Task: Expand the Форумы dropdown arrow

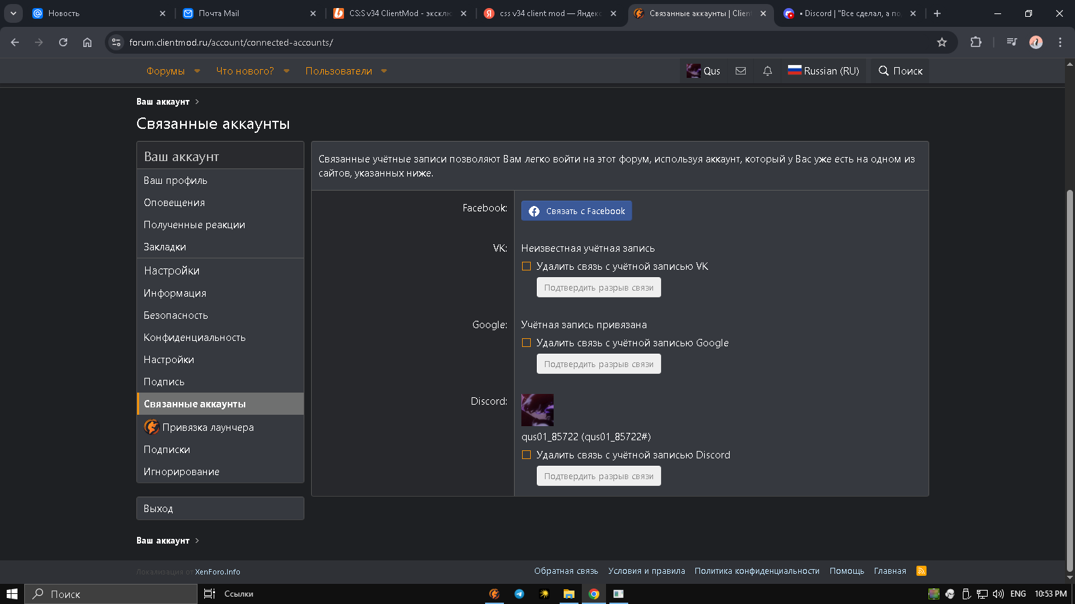Action: [x=197, y=71]
